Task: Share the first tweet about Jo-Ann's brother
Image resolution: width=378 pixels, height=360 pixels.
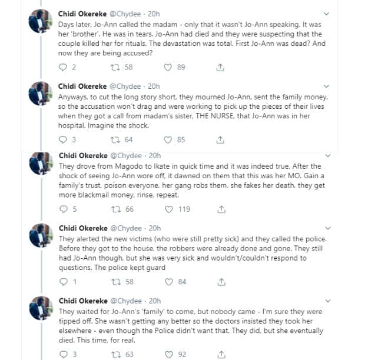Action: coord(220,68)
